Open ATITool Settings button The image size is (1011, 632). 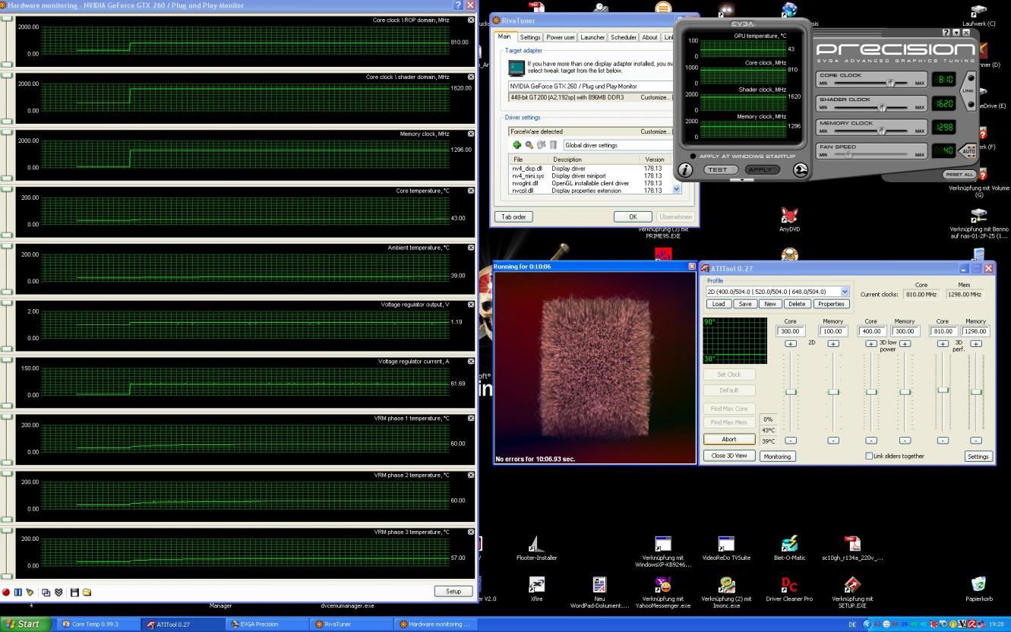[978, 457]
